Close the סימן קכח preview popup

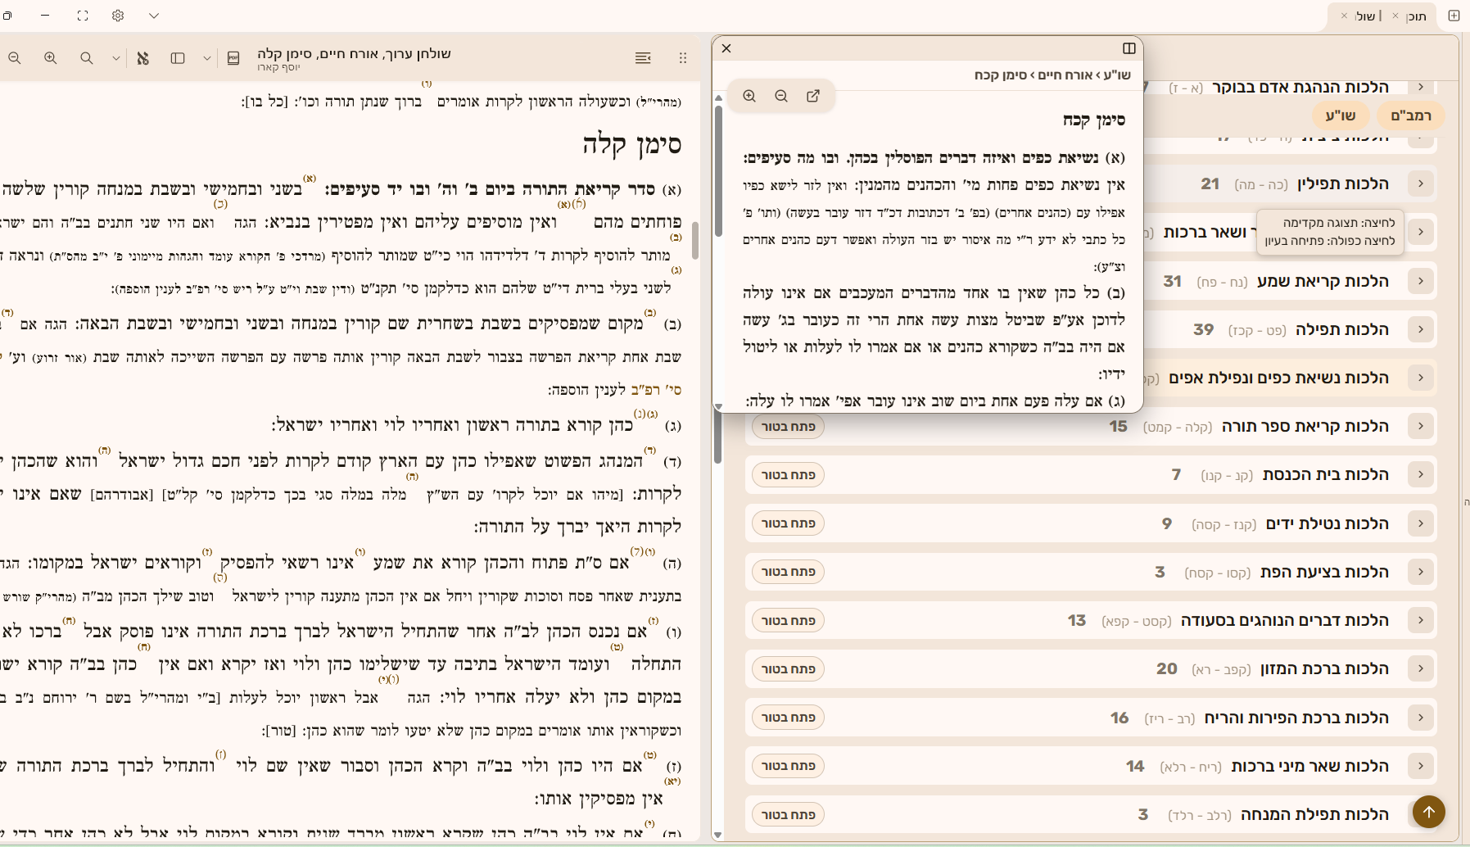pos(726,48)
